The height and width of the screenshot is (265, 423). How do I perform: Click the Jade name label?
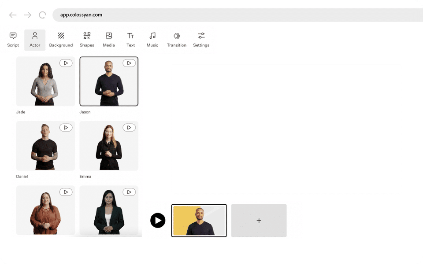click(x=21, y=112)
